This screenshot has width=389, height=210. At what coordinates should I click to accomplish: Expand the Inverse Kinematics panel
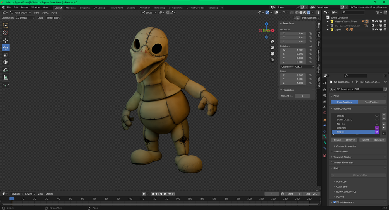(x=343, y=163)
